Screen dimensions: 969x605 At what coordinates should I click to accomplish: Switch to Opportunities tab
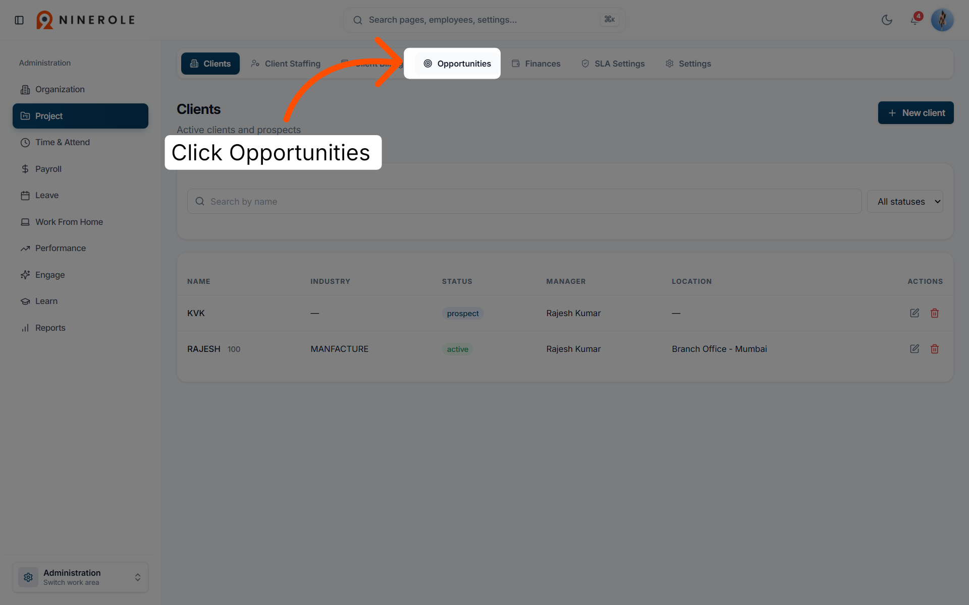(457, 64)
